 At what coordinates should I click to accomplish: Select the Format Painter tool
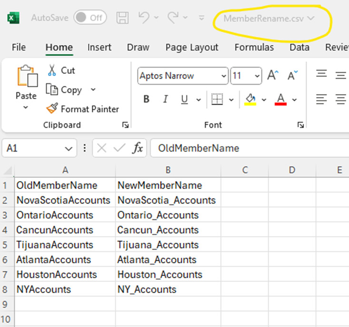83,109
